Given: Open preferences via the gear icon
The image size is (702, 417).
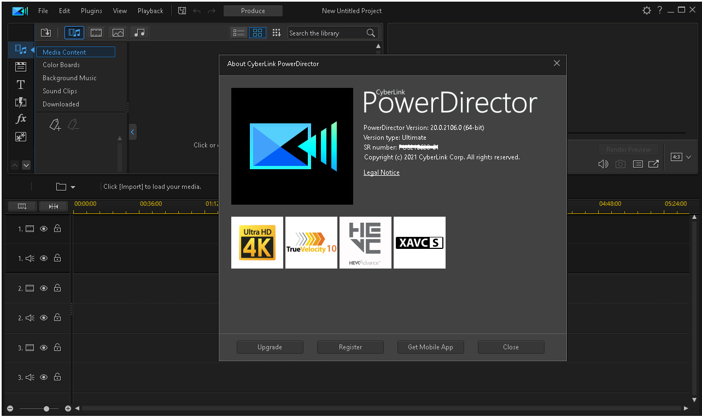Looking at the screenshot, I should [x=647, y=10].
